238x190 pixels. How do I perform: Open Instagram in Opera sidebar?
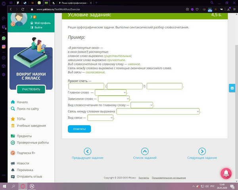pos(4,47)
